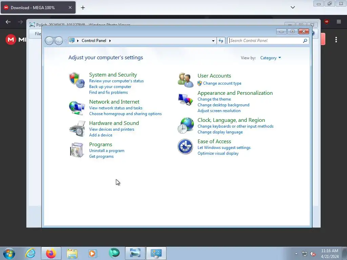The width and height of the screenshot is (347, 260).
Task: Open the Ease of Access icon
Action: click(185, 146)
